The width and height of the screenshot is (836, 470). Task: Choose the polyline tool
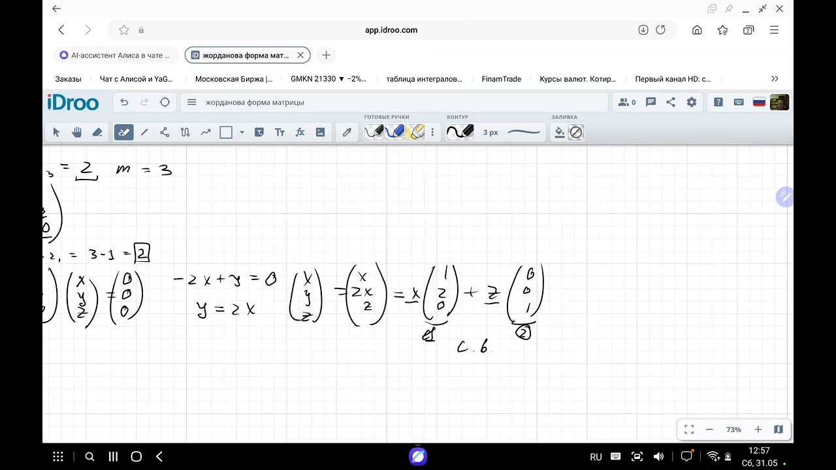click(165, 133)
